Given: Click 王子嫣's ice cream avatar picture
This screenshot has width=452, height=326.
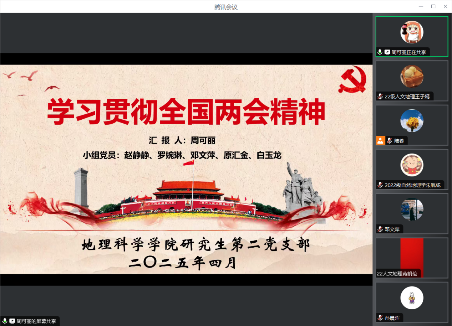Looking at the screenshot, I should [x=412, y=76].
